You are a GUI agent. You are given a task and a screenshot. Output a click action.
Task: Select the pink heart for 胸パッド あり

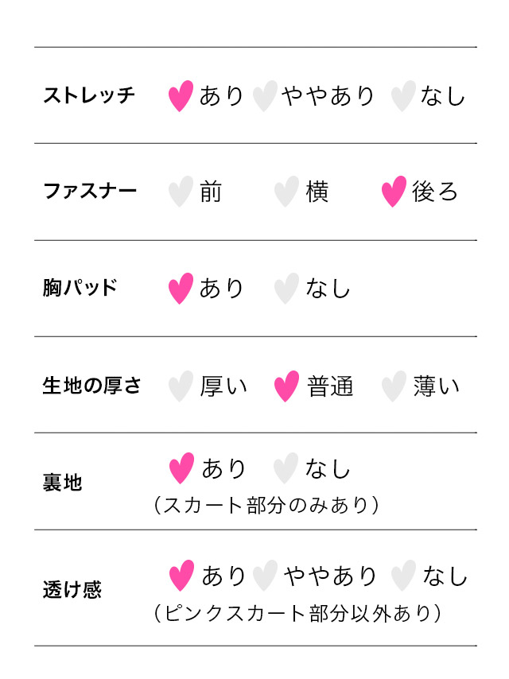tap(181, 289)
